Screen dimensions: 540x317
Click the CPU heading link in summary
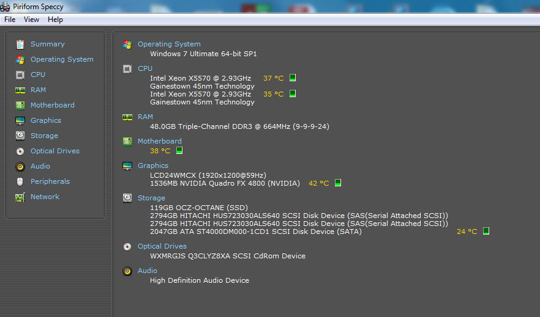pos(145,68)
